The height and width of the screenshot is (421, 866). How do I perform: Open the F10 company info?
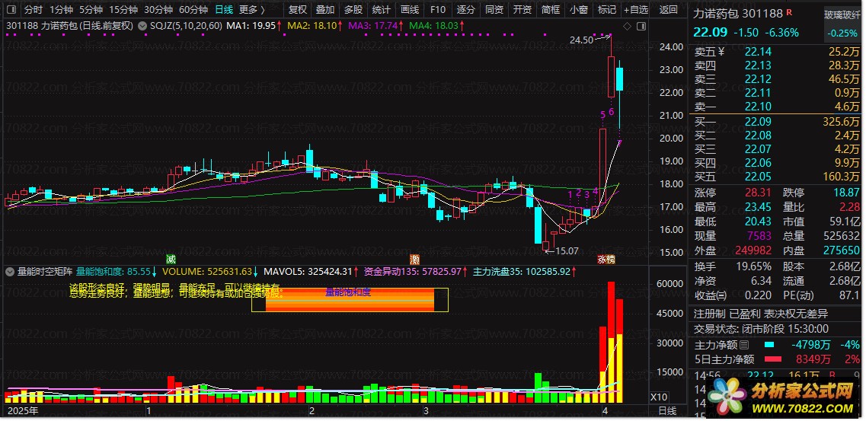click(438, 9)
